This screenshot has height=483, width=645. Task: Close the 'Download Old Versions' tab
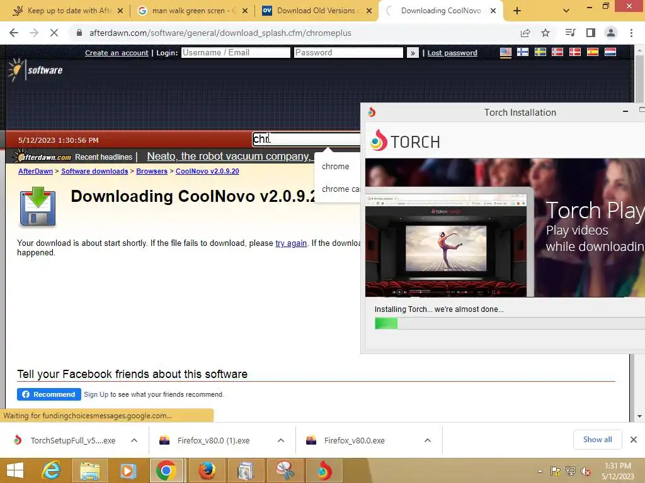point(369,11)
